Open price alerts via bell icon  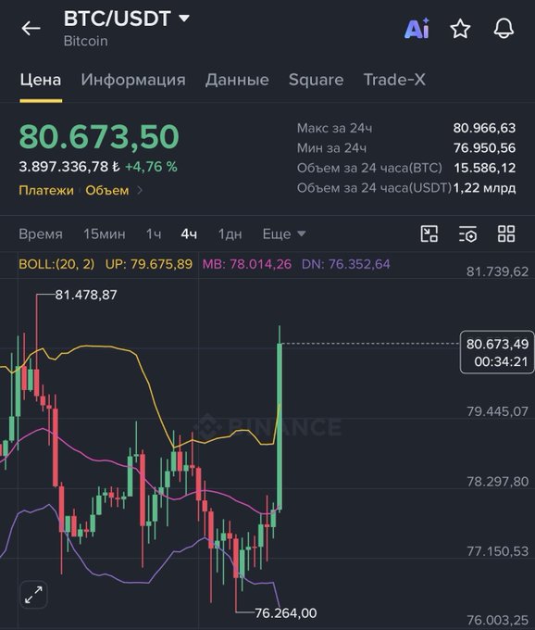(504, 29)
